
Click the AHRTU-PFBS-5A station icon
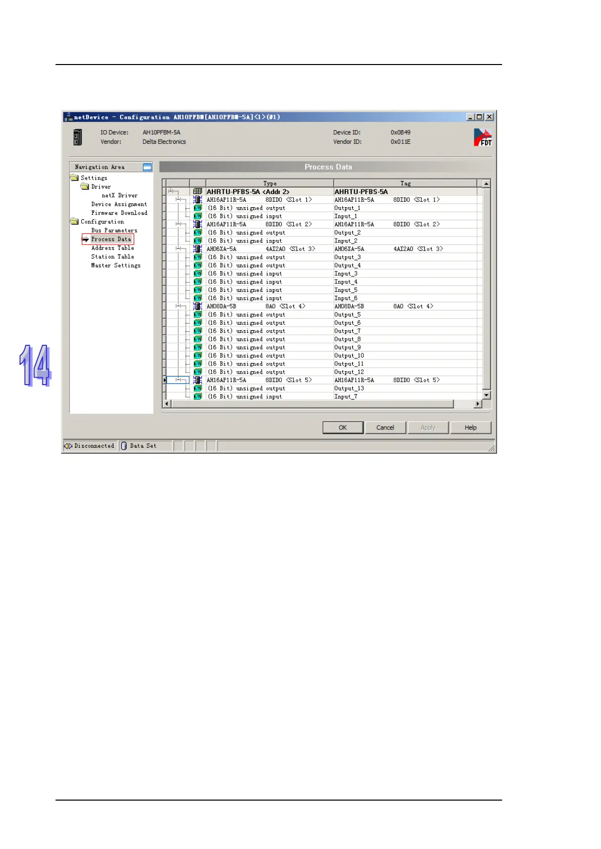pos(198,192)
